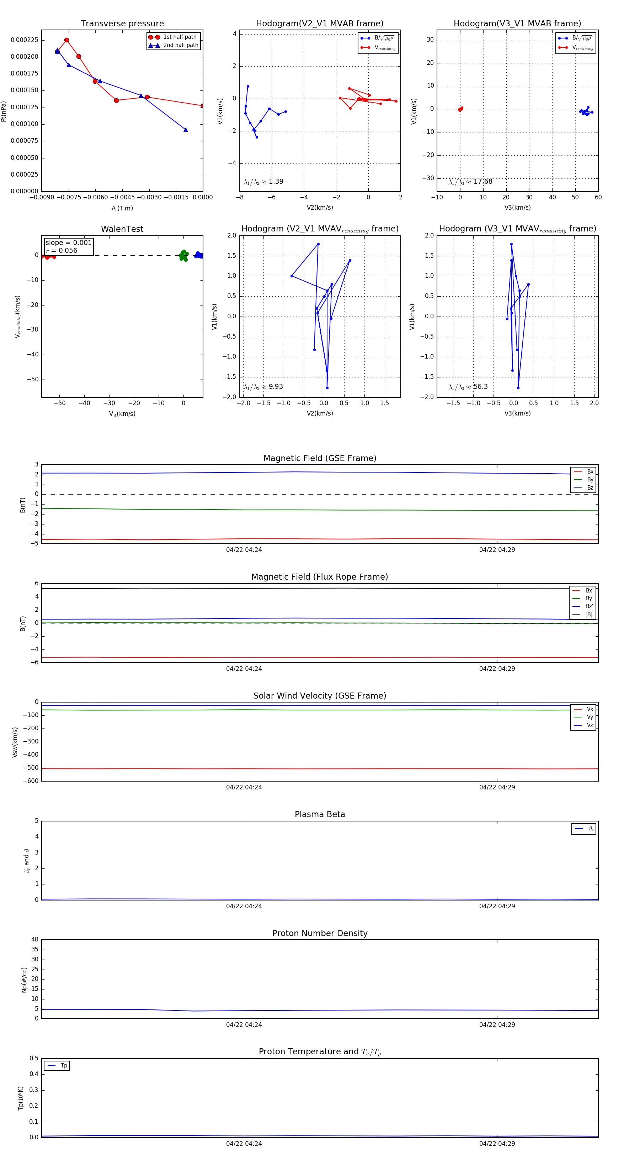This screenshot has height=1175, width=640.
Task: Click the "Solar Wind Velocity (GSE Frame)" title
Action: [320, 696]
